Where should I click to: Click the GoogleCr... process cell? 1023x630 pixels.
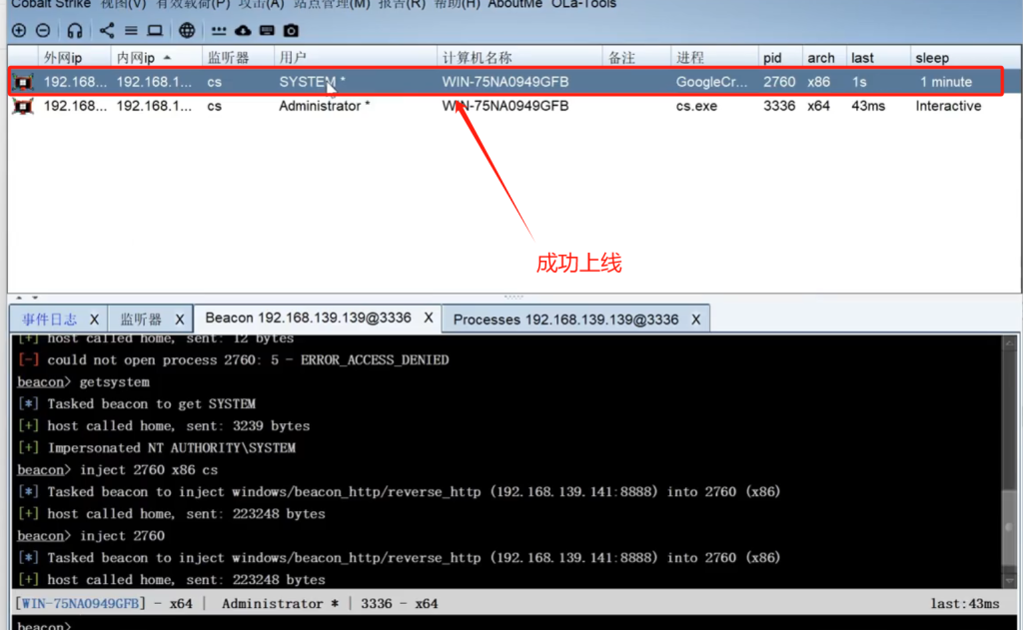711,82
